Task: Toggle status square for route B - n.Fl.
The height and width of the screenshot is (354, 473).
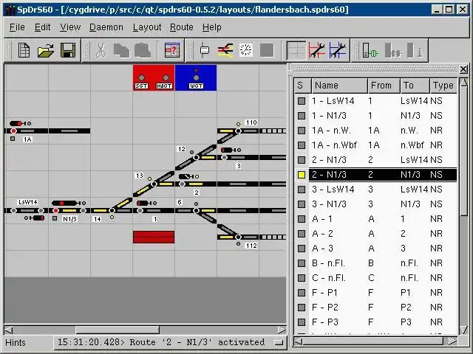Action: (x=302, y=263)
